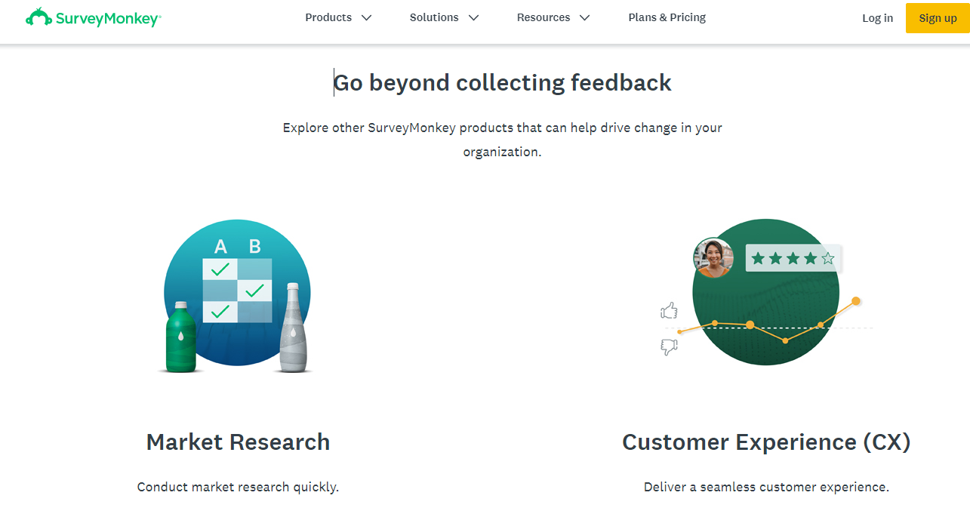The image size is (970, 514).
Task: Expand the Solutions dropdown chevron
Action: 473,18
